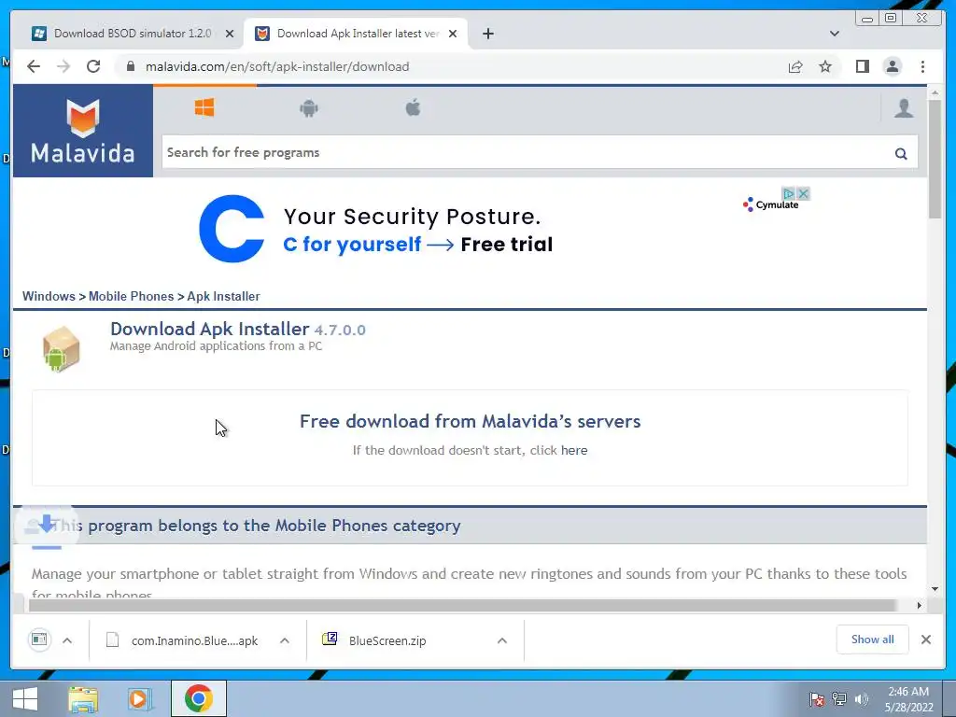956x717 pixels.
Task: Expand options for first download item
Action: (67, 640)
